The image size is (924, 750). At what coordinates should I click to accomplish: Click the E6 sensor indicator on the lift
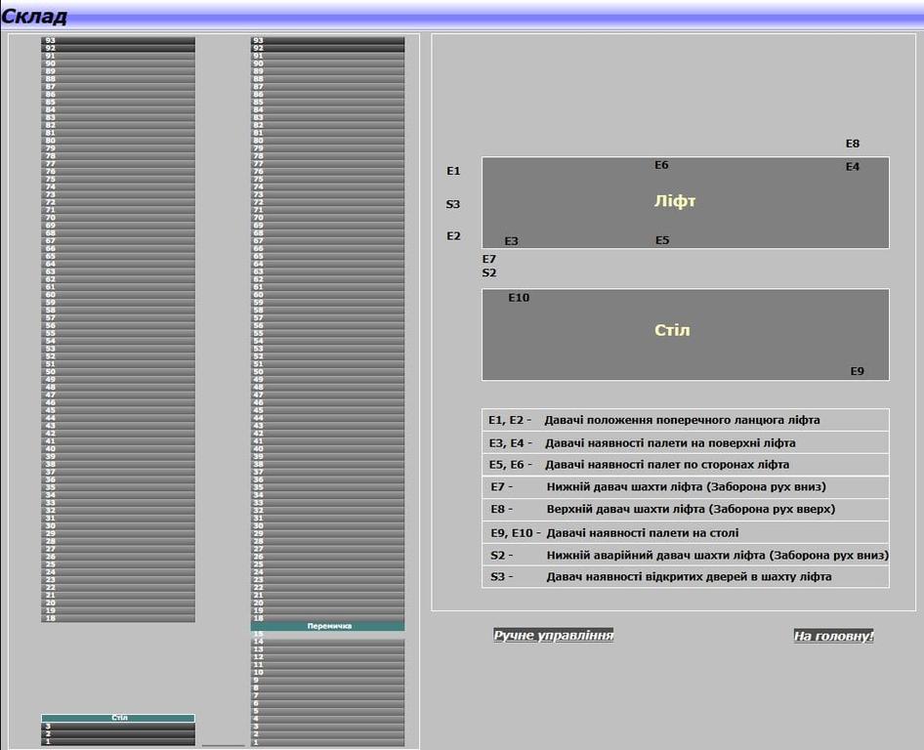(x=661, y=165)
